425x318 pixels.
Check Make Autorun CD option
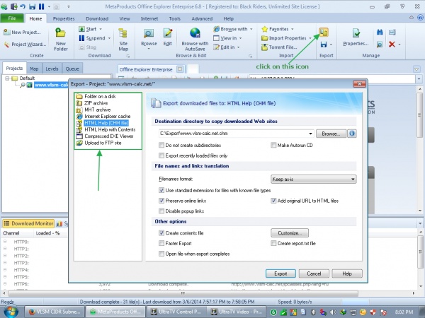coord(273,145)
